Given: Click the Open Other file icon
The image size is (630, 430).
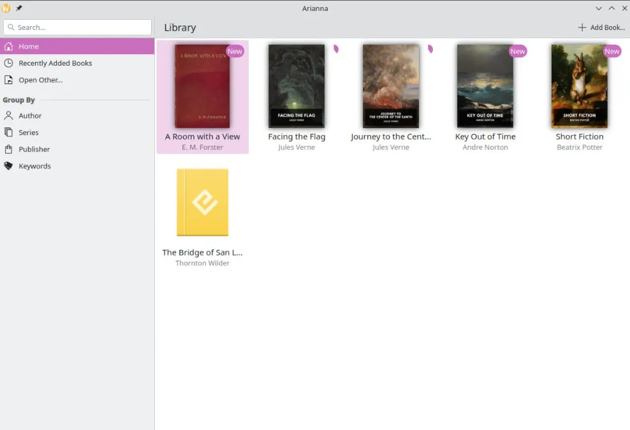Looking at the screenshot, I should click(8, 80).
